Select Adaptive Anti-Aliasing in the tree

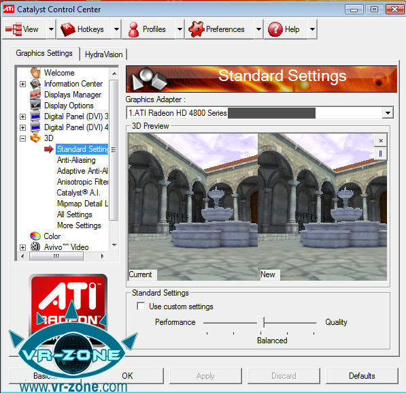(x=82, y=171)
